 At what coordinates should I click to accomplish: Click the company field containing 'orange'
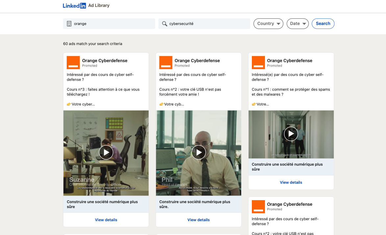112,24
